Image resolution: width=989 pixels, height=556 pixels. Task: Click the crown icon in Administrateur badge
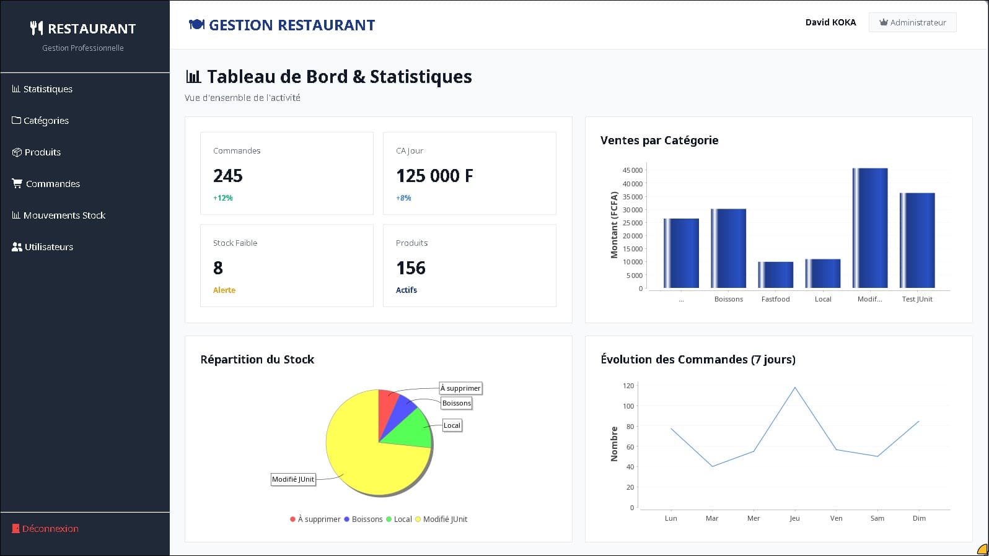[884, 22]
